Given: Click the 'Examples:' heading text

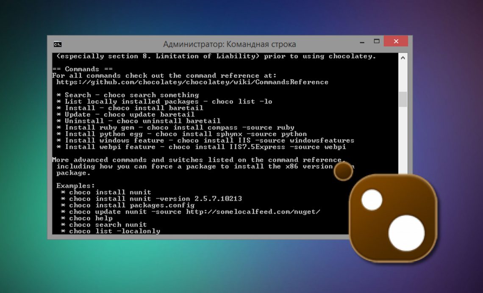Looking at the screenshot, I should (x=76, y=186).
